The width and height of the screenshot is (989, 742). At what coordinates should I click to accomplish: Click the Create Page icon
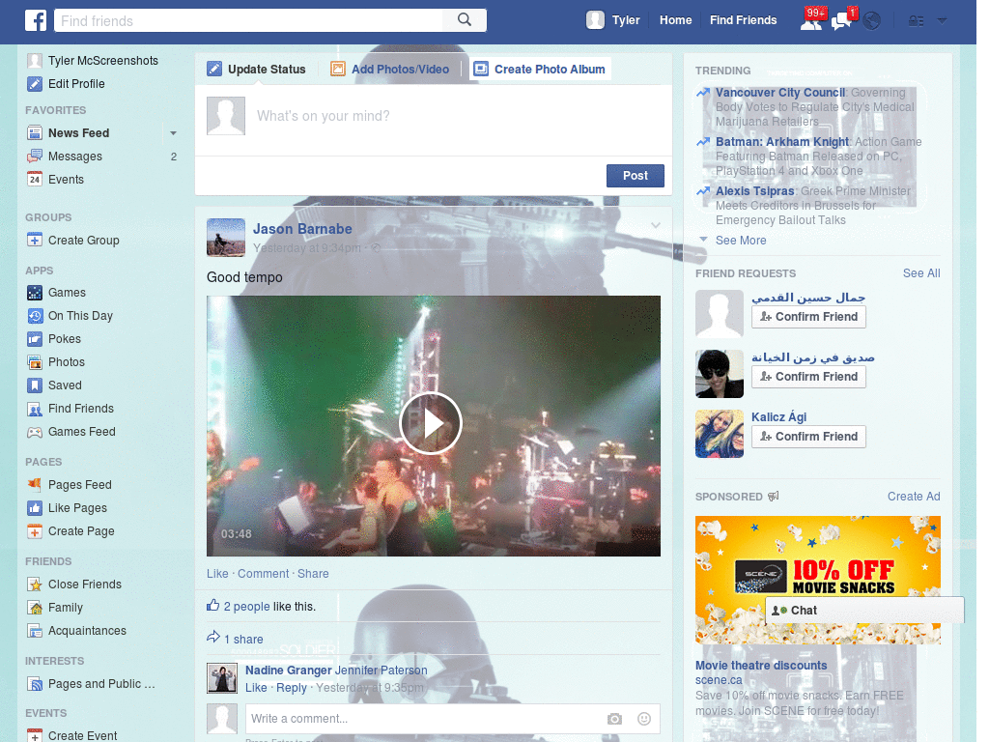(35, 531)
